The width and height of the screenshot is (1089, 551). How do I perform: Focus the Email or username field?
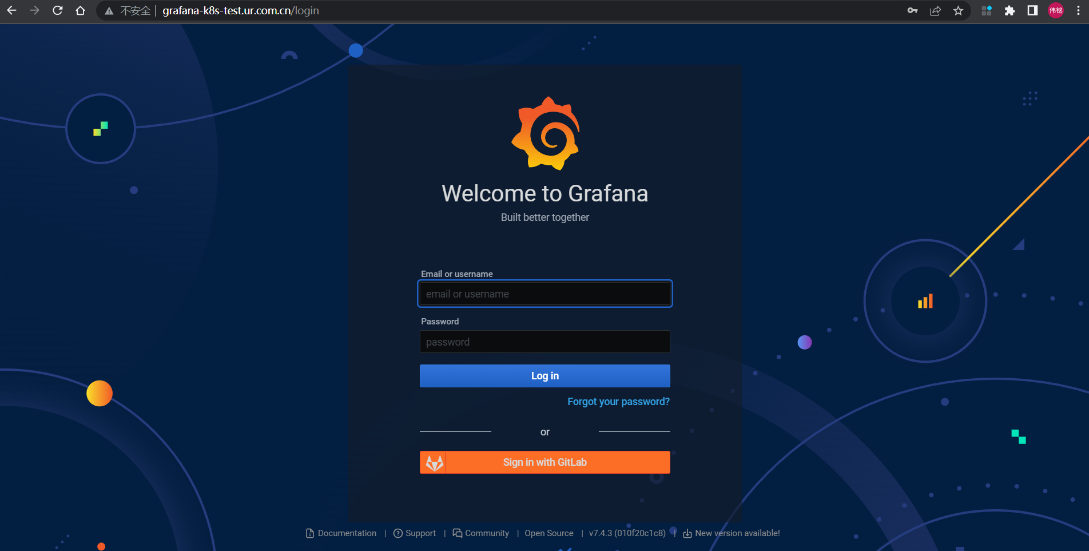click(x=545, y=294)
